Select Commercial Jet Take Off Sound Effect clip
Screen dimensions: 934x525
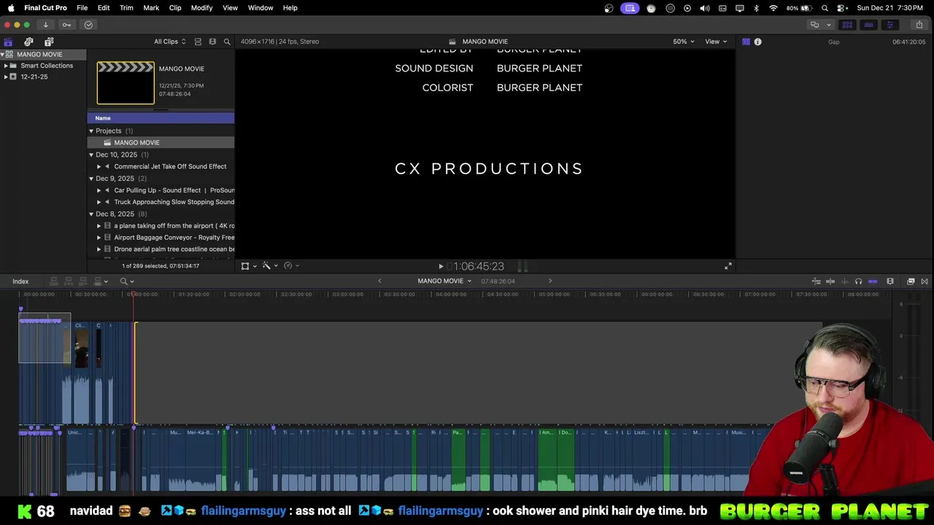point(161,166)
